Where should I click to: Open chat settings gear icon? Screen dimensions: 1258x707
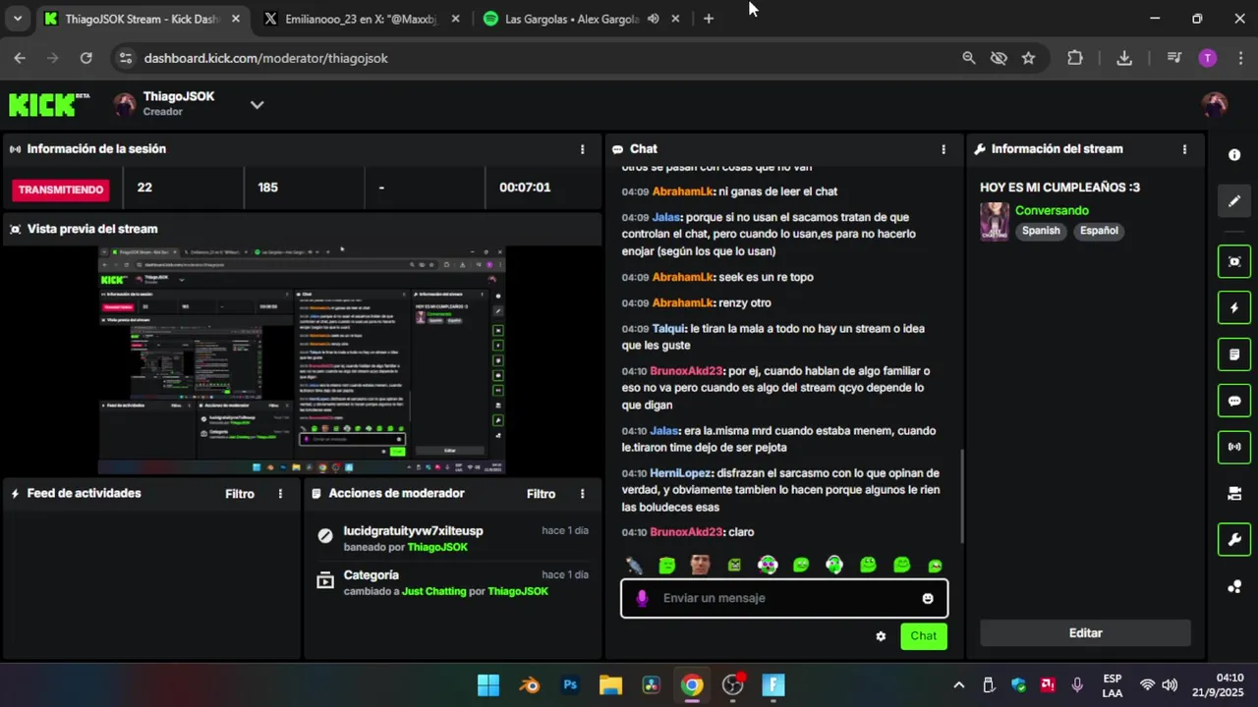pyautogui.click(x=881, y=636)
